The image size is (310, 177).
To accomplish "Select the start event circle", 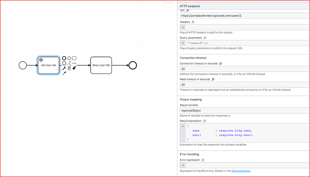I will [x=23, y=65].
